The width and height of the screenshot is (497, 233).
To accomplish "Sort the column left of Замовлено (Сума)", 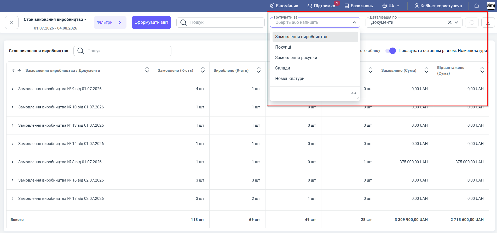I will (x=371, y=70).
